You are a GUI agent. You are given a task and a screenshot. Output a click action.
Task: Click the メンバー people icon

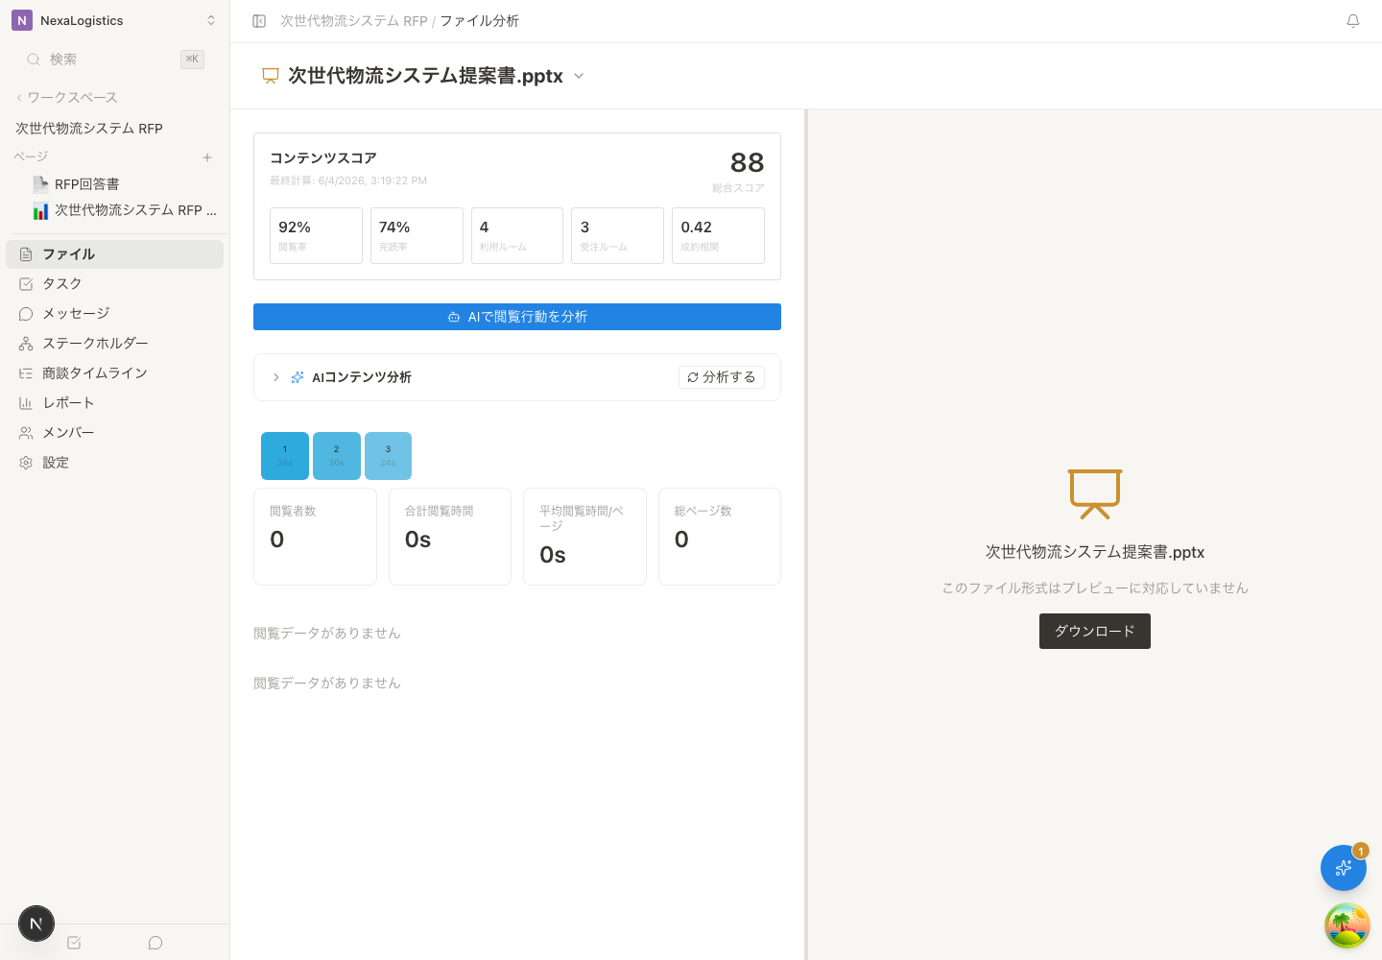(26, 433)
